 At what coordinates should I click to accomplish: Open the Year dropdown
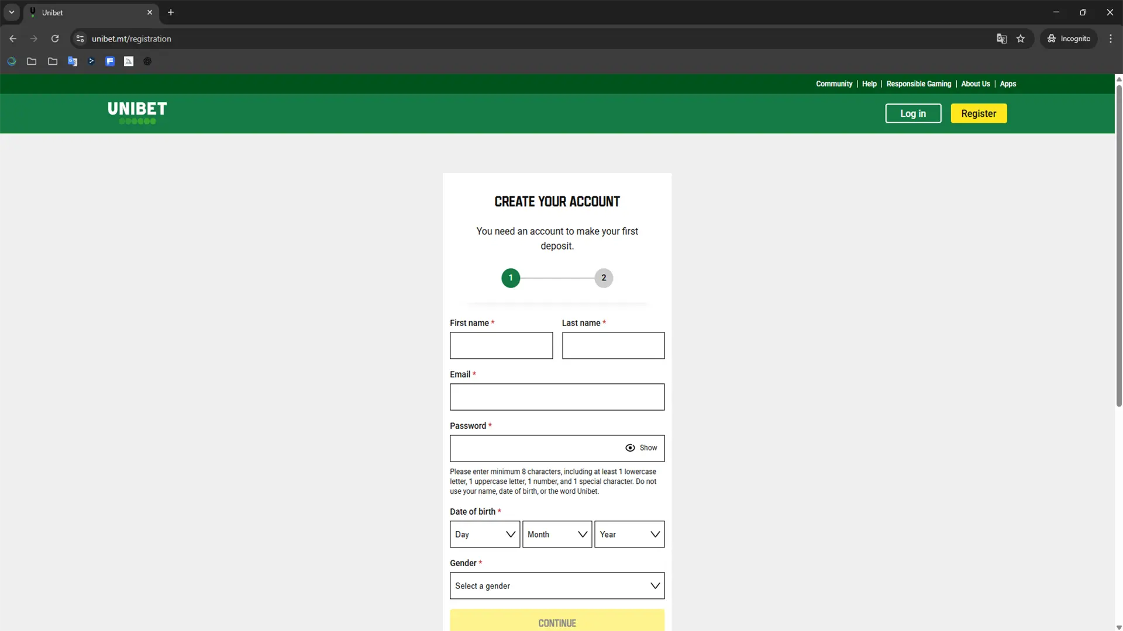coord(629,535)
